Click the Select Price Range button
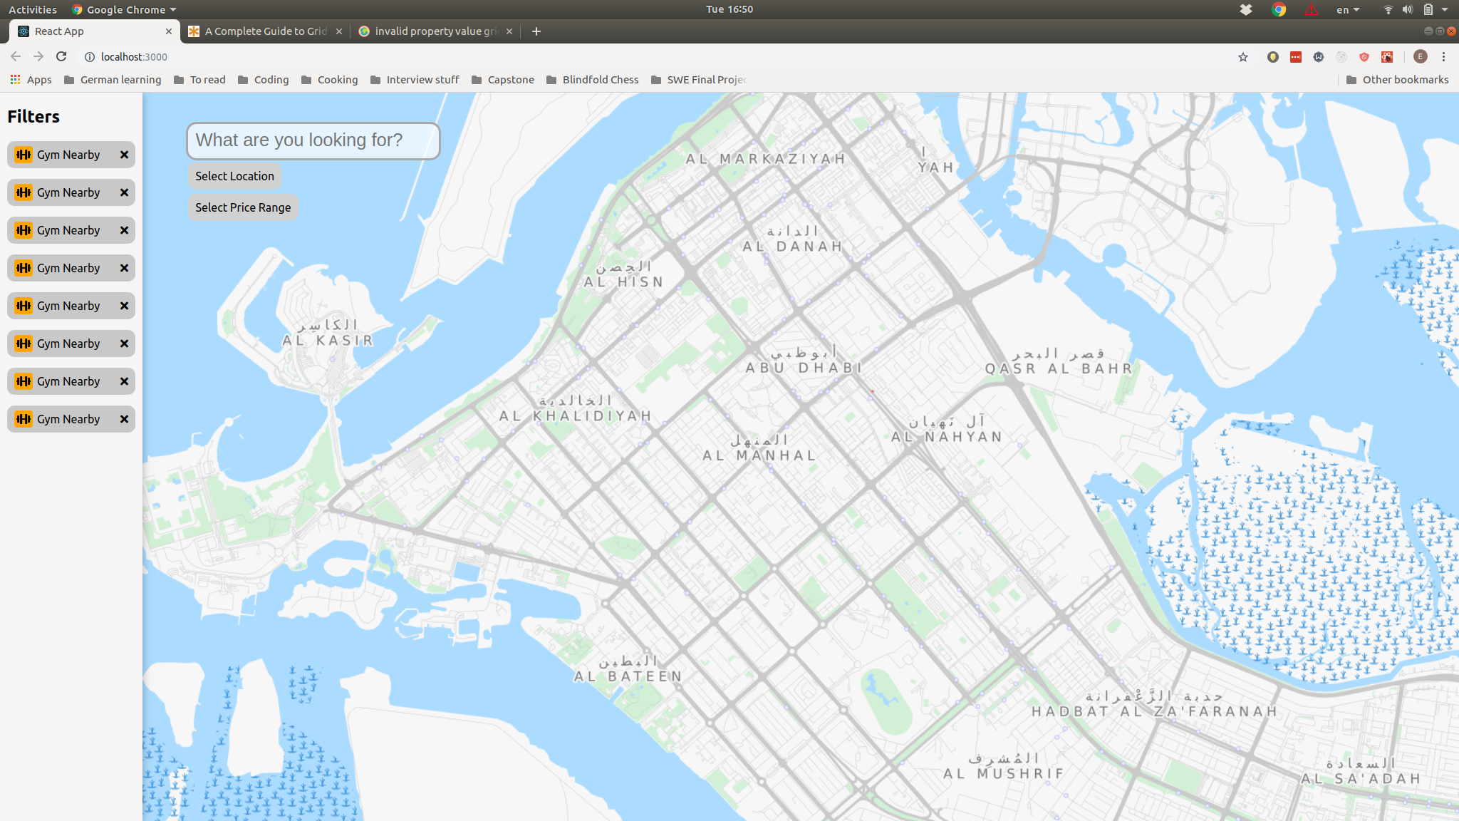The image size is (1459, 821). point(243,207)
